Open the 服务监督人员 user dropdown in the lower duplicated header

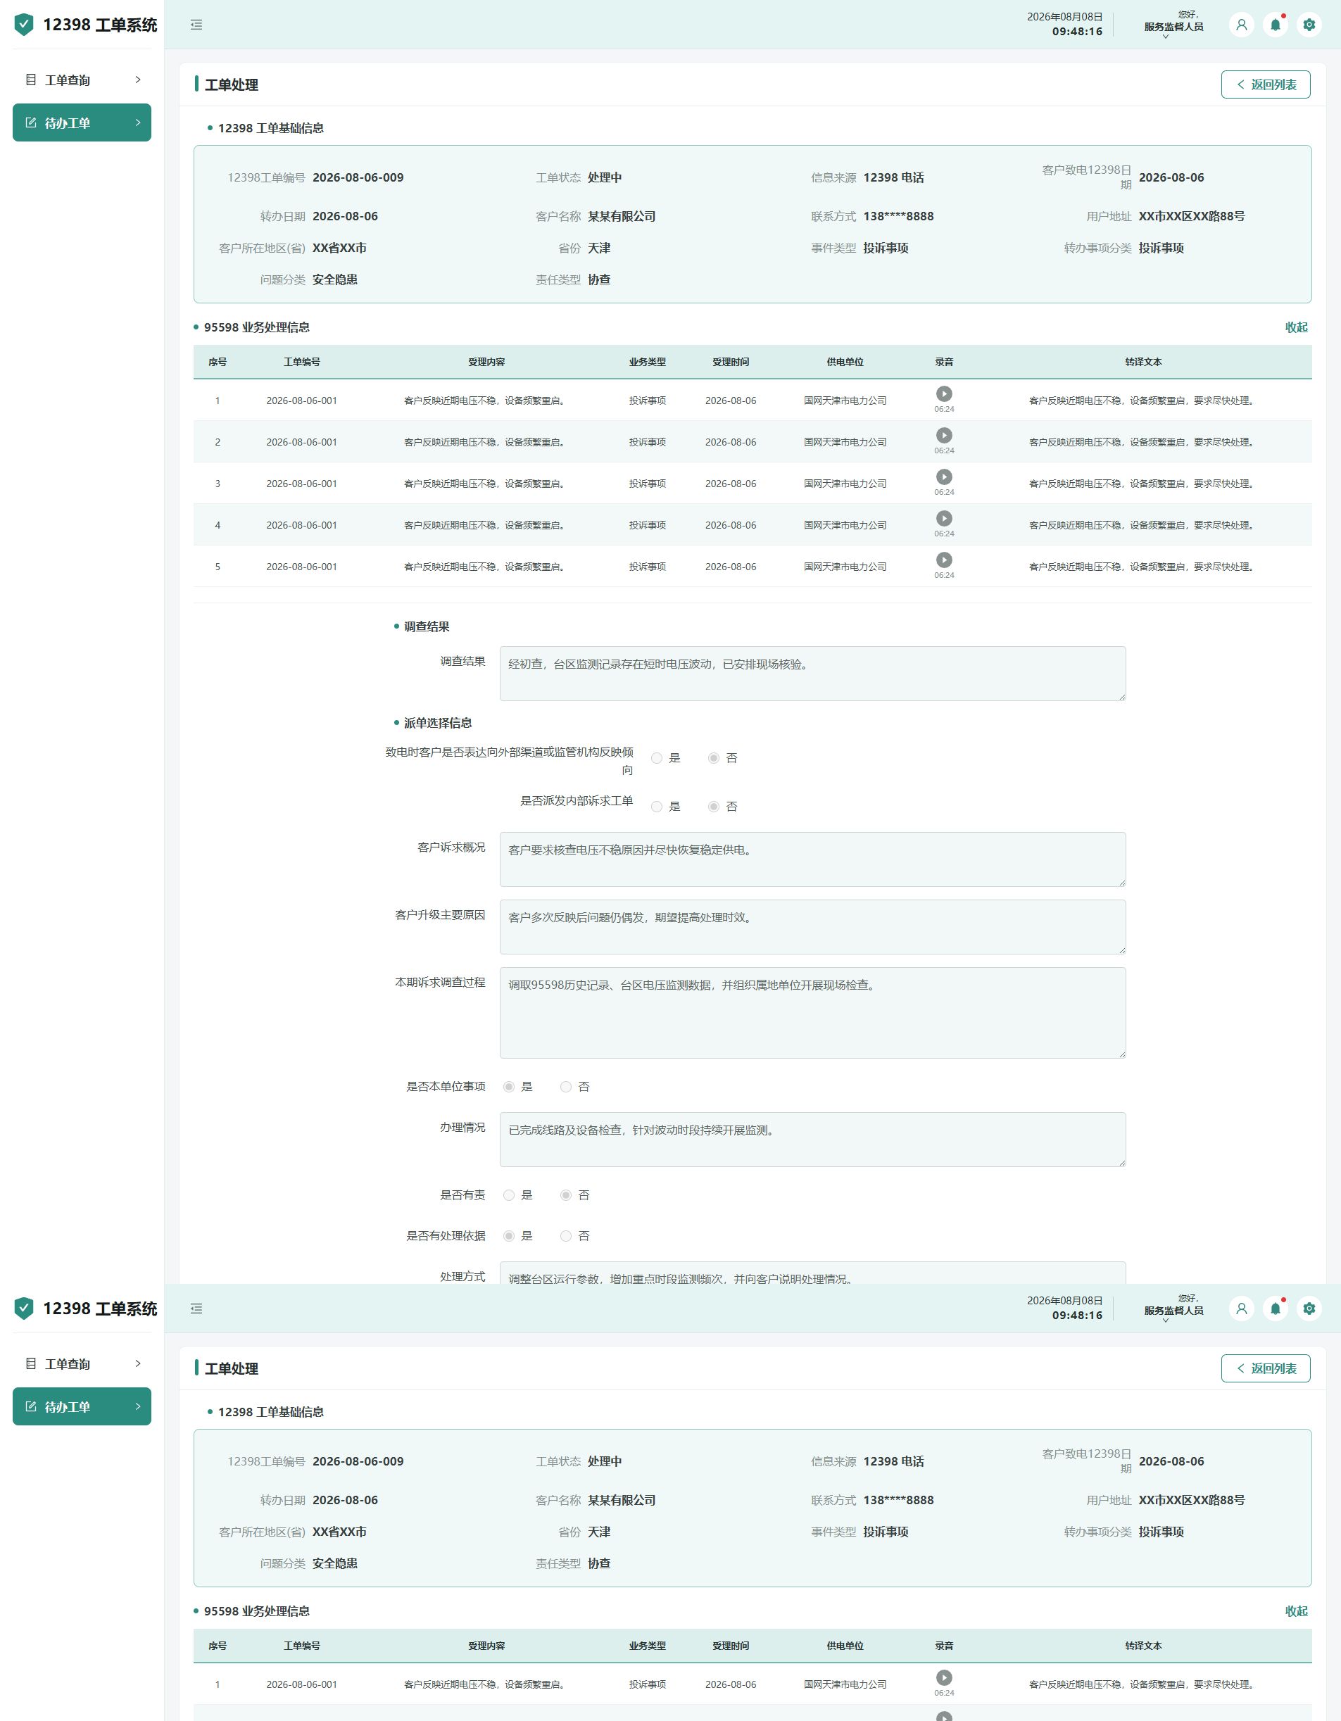(x=1173, y=1310)
